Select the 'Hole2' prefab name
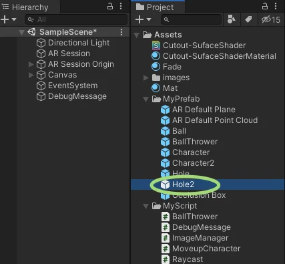Viewport: 285px width, 264px height. (183, 184)
